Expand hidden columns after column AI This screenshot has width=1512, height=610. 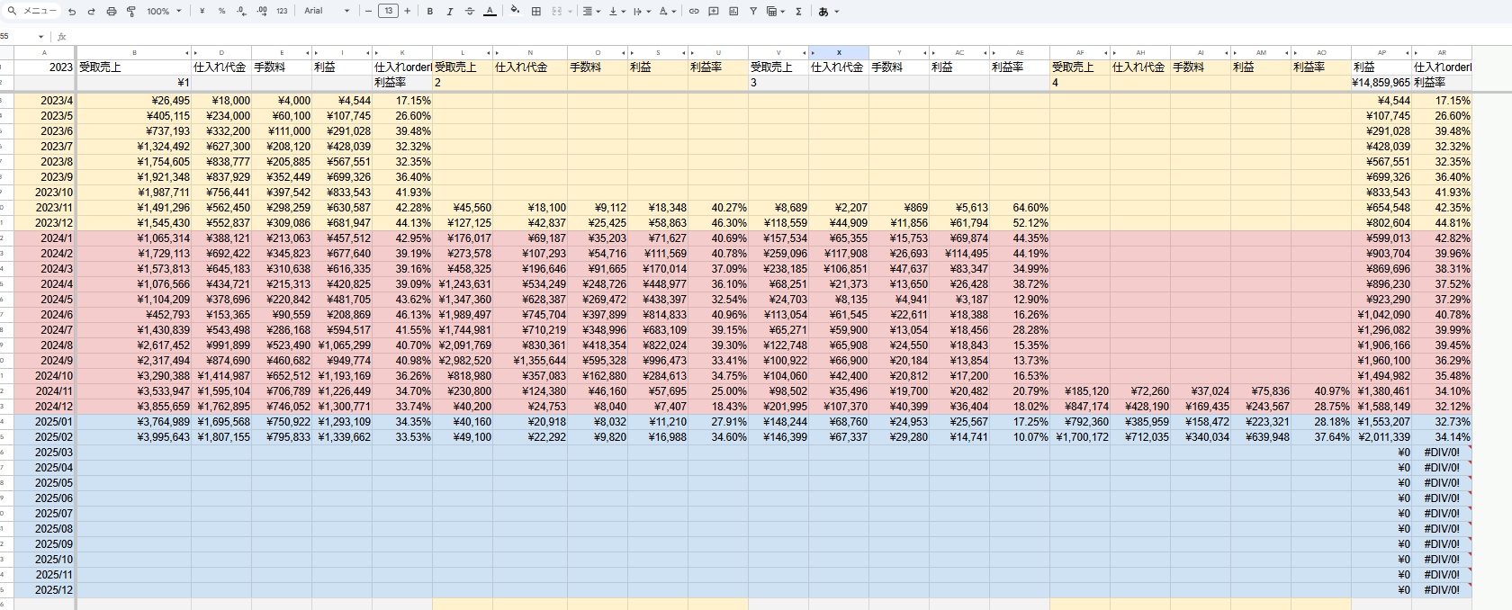click(x=1227, y=53)
